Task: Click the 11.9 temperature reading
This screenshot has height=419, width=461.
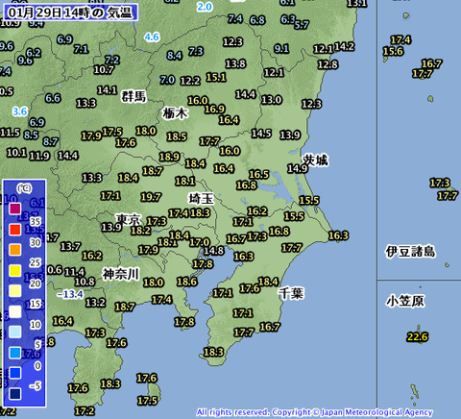Action: tap(39, 156)
